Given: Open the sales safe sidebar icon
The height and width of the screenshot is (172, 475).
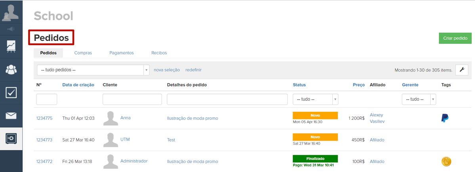Looking at the screenshot, I should click(11, 138).
